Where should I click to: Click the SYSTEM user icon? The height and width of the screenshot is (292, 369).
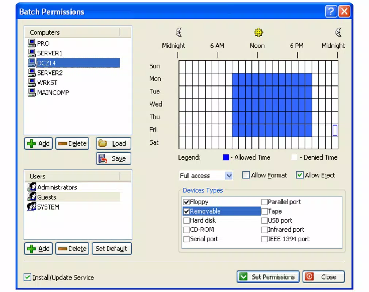(x=32, y=207)
